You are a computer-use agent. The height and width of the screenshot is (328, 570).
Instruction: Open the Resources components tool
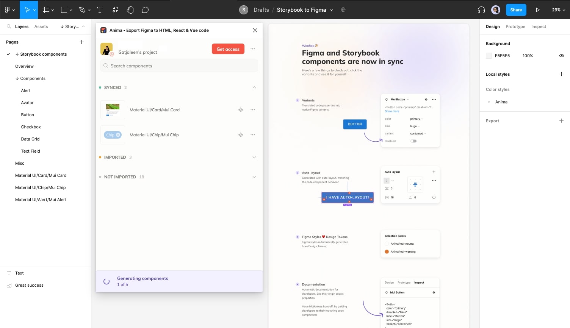pyautogui.click(x=116, y=10)
